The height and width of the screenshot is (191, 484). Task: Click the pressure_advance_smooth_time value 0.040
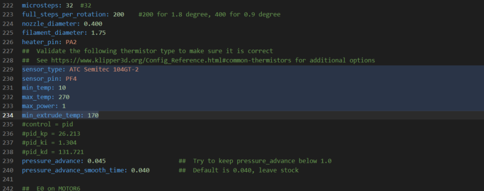tap(140, 170)
